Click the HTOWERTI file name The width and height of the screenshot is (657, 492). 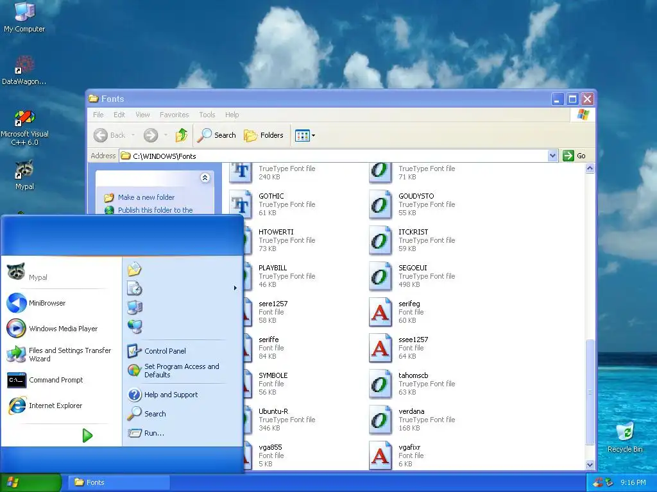pyautogui.click(x=276, y=232)
